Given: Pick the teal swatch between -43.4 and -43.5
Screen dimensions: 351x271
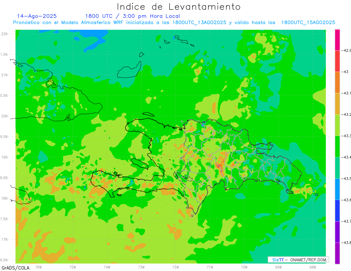Looking at the screenshot, I should (337, 168).
